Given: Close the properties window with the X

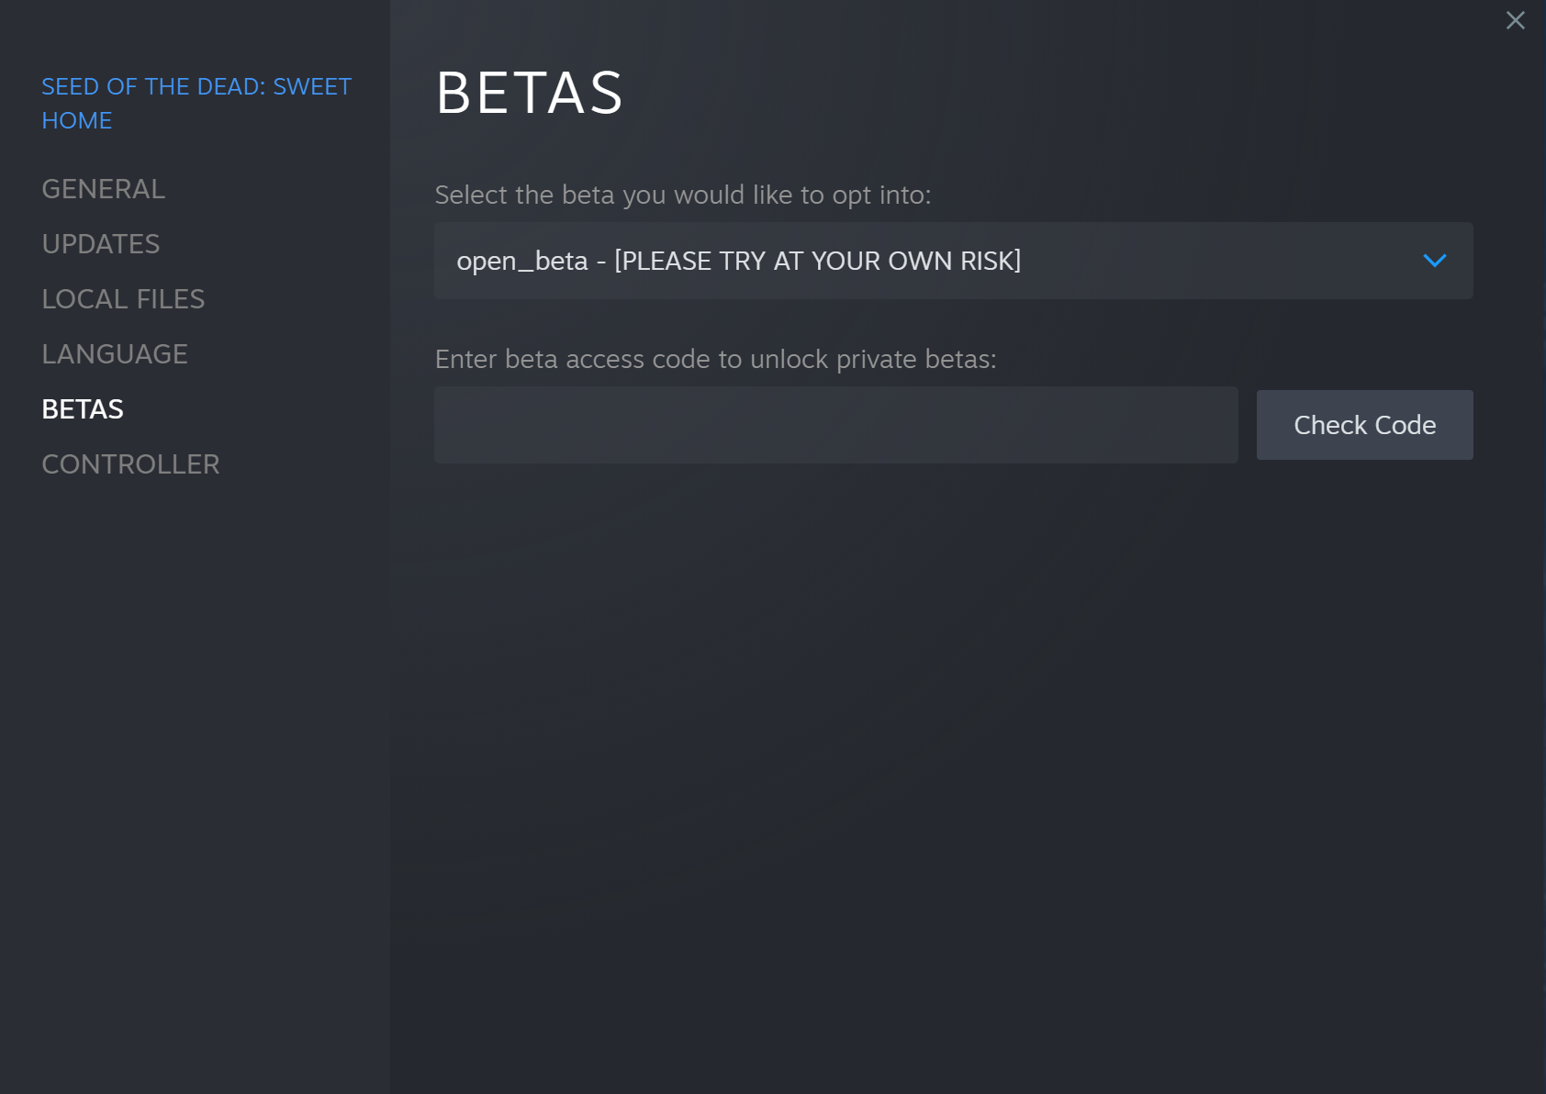Looking at the screenshot, I should pos(1515,20).
